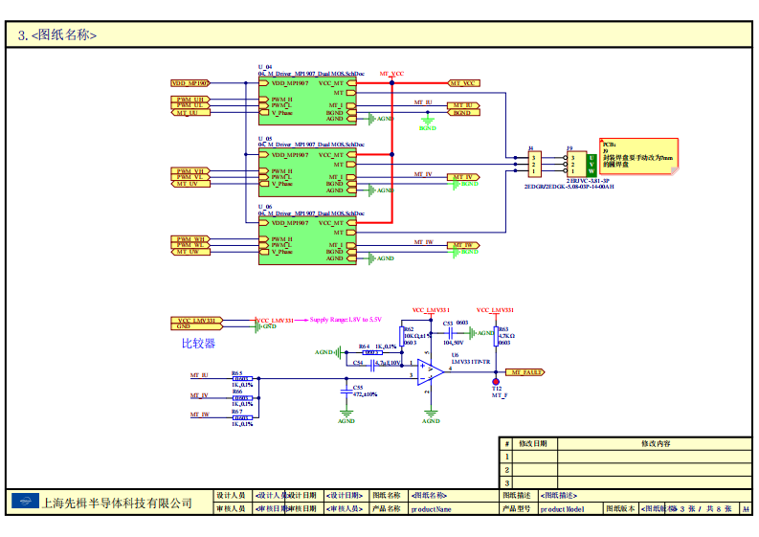This screenshot has width=759, height=537.
Task: Click the PWM_WL port
Action: pyautogui.click(x=190, y=245)
